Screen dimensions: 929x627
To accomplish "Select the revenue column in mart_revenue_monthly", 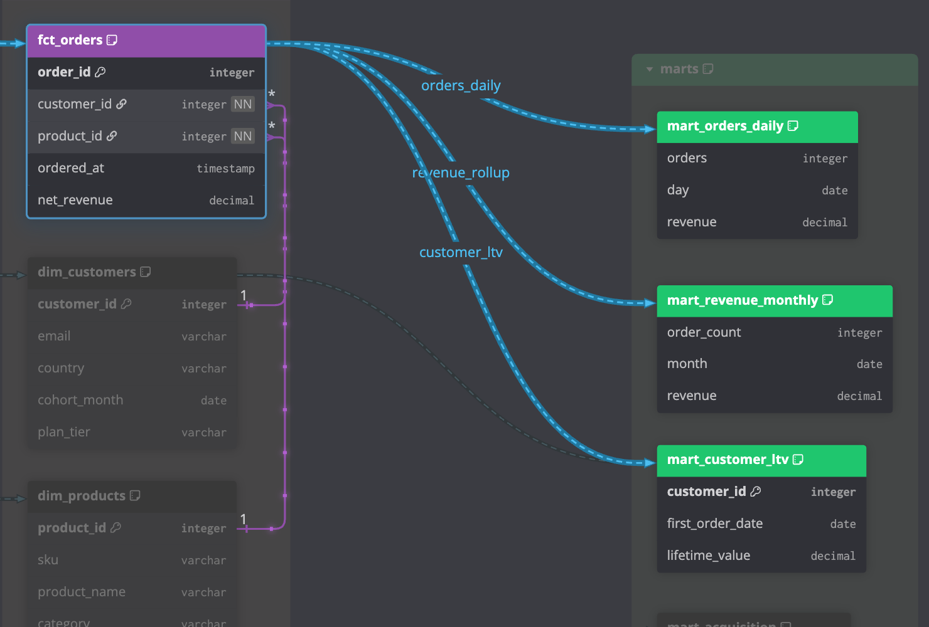I will (775, 396).
